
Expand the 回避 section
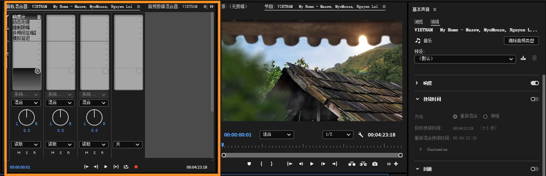(x=417, y=169)
